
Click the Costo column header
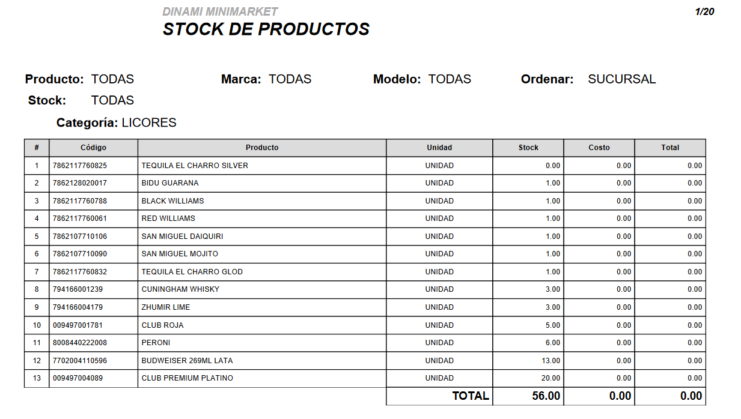[x=599, y=148]
